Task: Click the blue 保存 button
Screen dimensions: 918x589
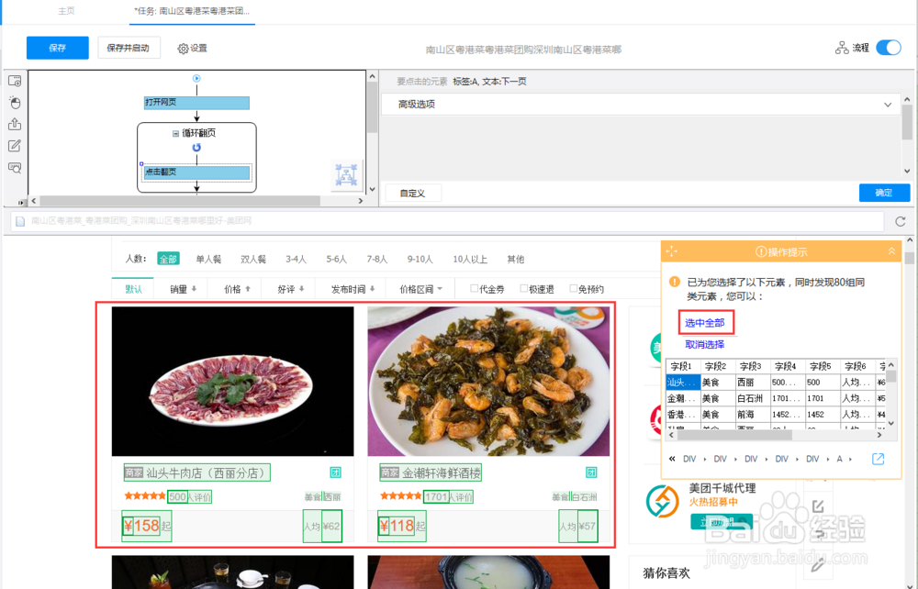Action: [x=57, y=48]
